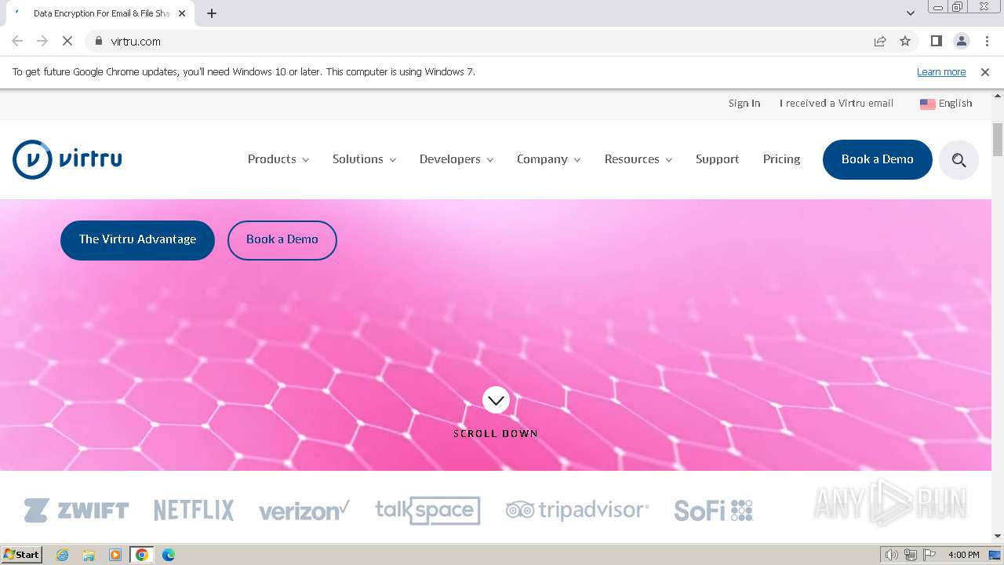The image size is (1004, 565).
Task: Open the Chrome profile avatar
Action: [x=961, y=41]
